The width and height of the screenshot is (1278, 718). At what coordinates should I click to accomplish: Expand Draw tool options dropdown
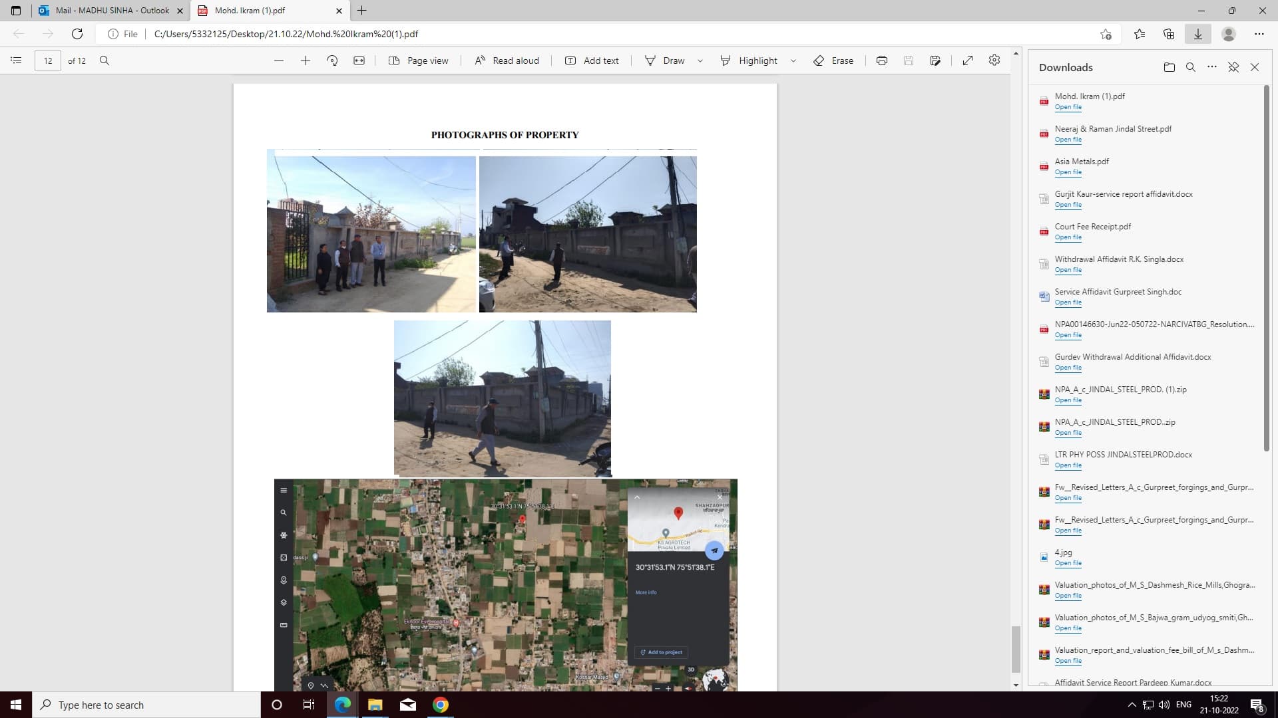tap(700, 60)
